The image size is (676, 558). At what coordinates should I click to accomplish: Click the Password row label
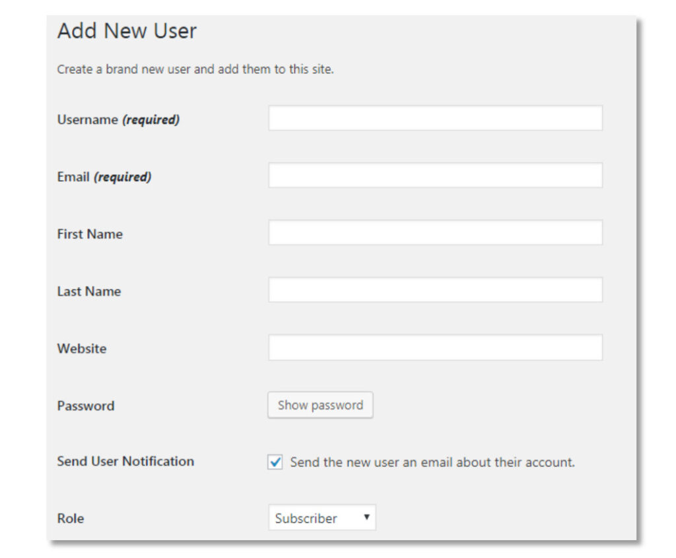click(x=83, y=406)
